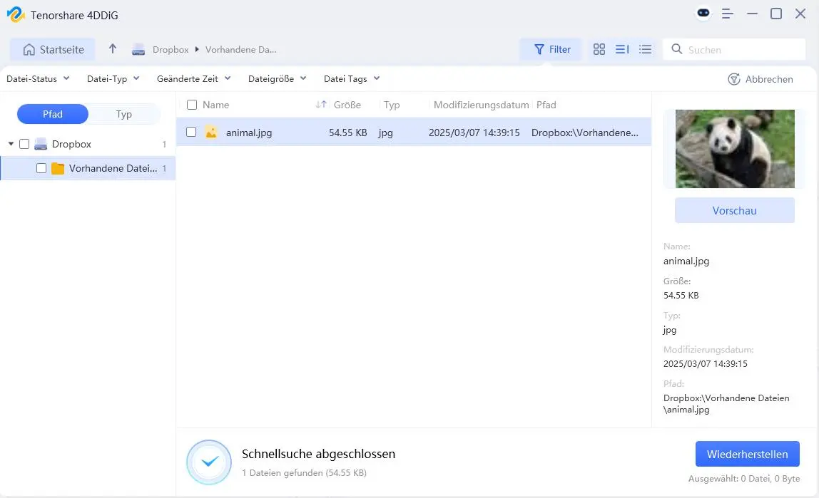Switch to the Typ tab in sidebar
819x498 pixels.
[x=123, y=113]
